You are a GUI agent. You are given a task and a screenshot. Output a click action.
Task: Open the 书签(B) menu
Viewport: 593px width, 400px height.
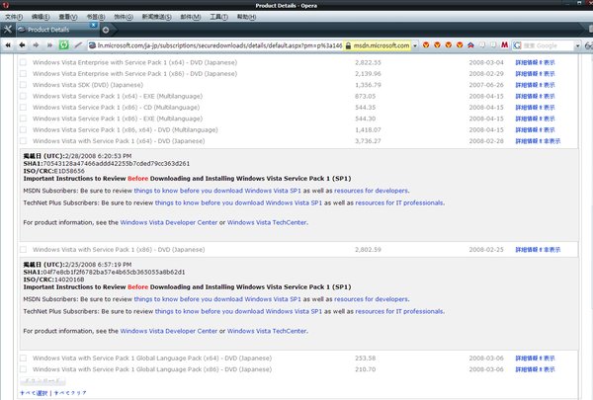click(96, 17)
